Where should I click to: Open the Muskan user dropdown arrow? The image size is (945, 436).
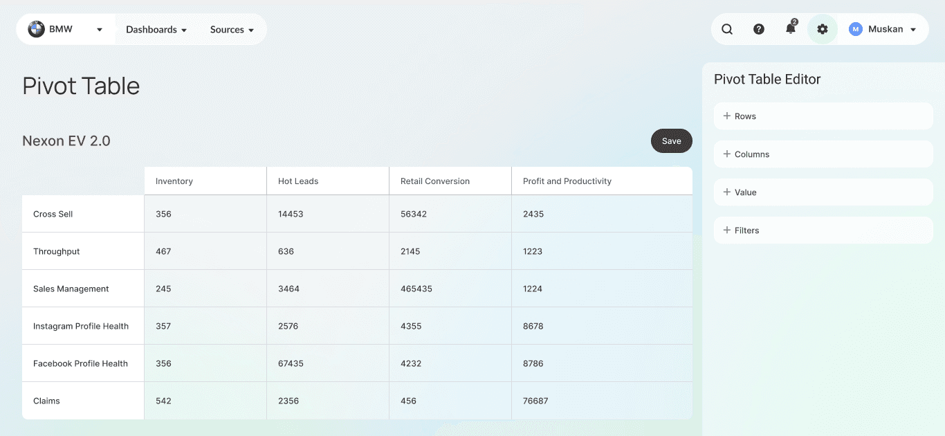coord(913,30)
